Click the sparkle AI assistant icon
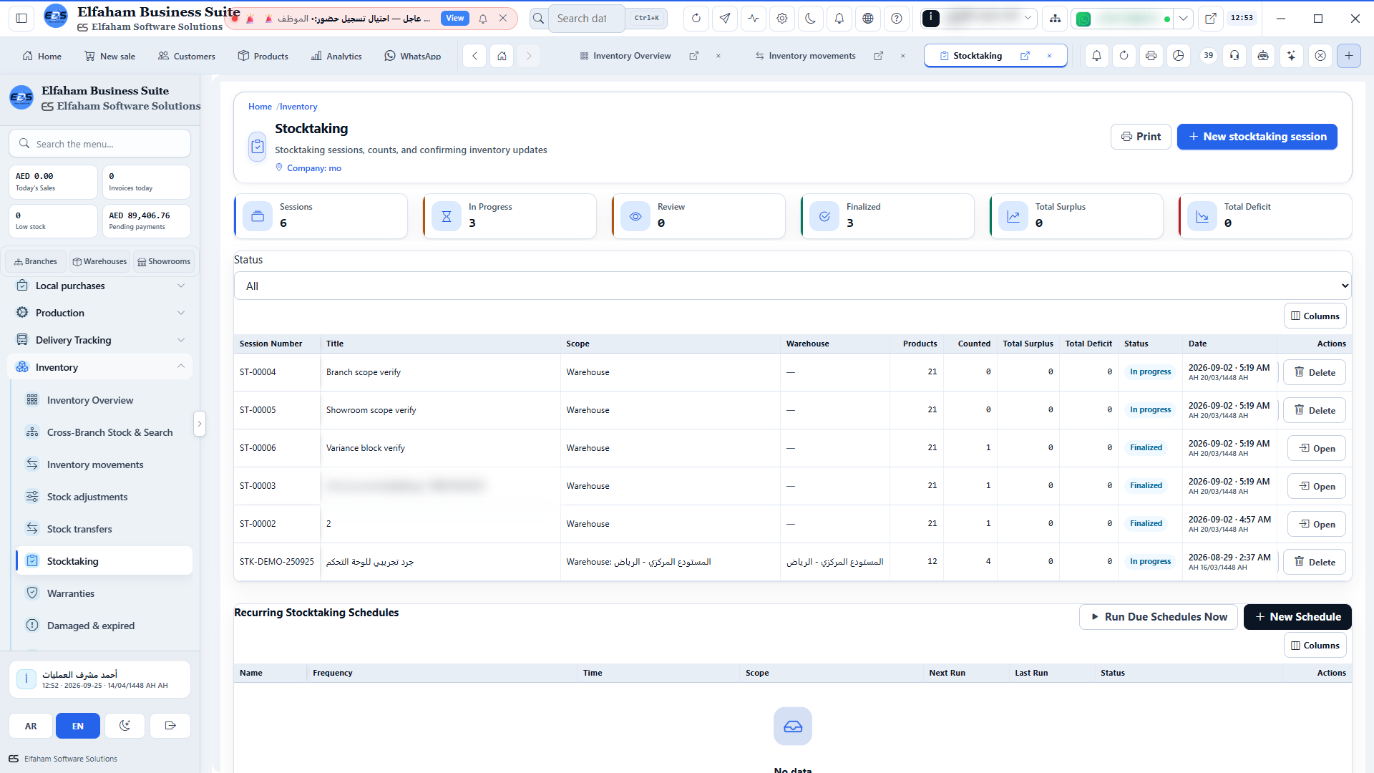This screenshot has width=1374, height=773. tap(1291, 56)
